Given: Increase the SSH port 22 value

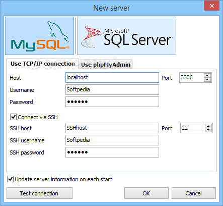Looking at the screenshot, I should tap(208, 126).
